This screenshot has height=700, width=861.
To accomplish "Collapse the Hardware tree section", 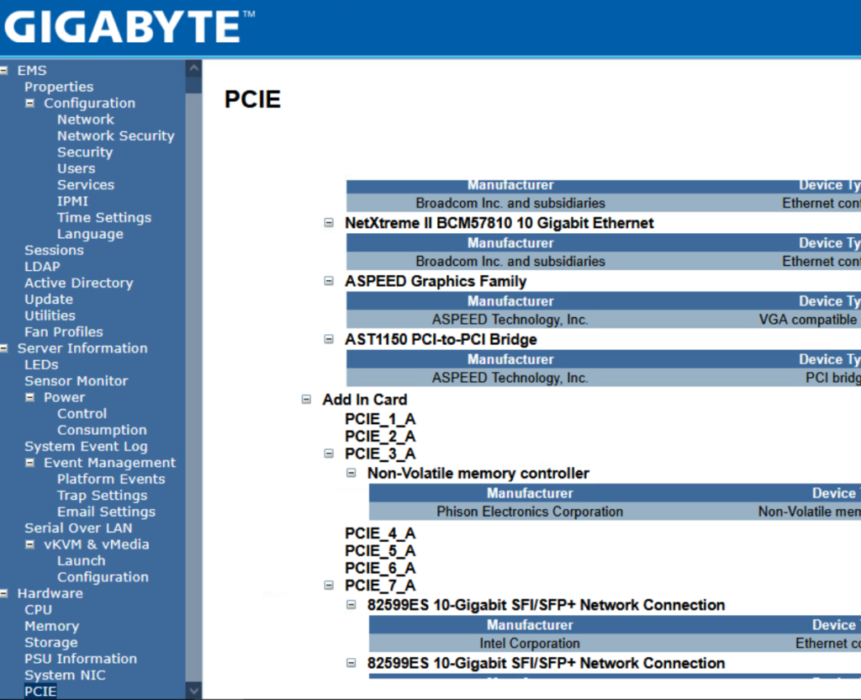I will click(x=4, y=594).
